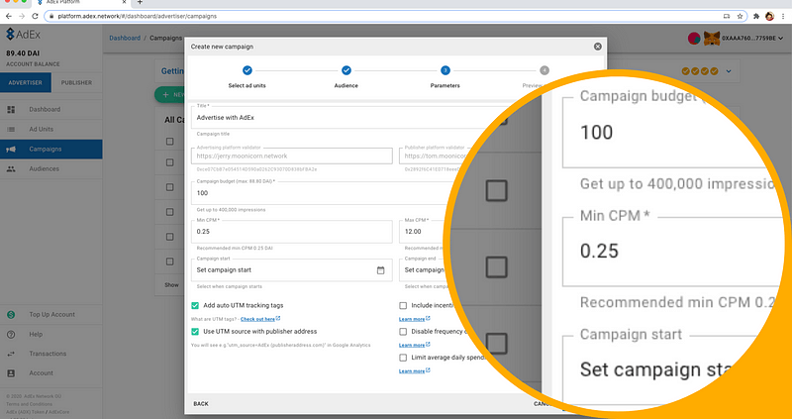This screenshot has width=792, height=419.
Task: Open Ad Units in the sidebar menu
Action: coord(51,130)
